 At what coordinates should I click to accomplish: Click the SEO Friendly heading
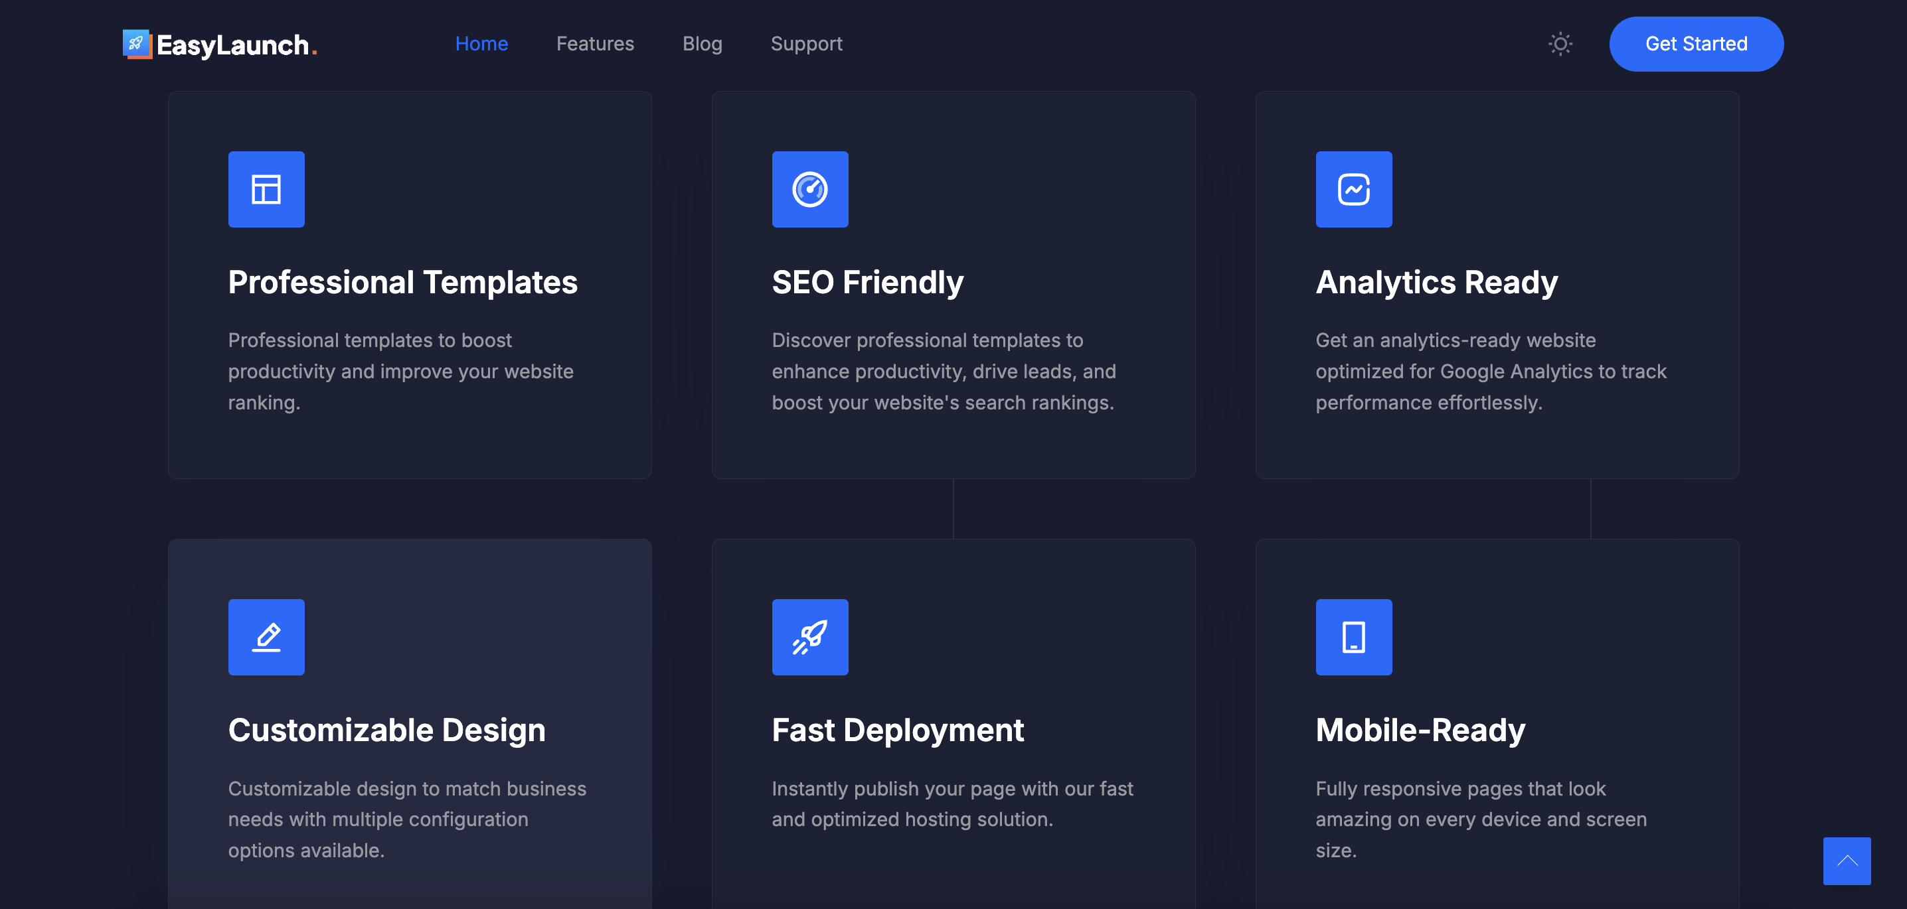(x=867, y=282)
